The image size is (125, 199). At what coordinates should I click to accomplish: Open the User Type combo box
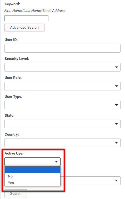pyautogui.click(x=63, y=105)
